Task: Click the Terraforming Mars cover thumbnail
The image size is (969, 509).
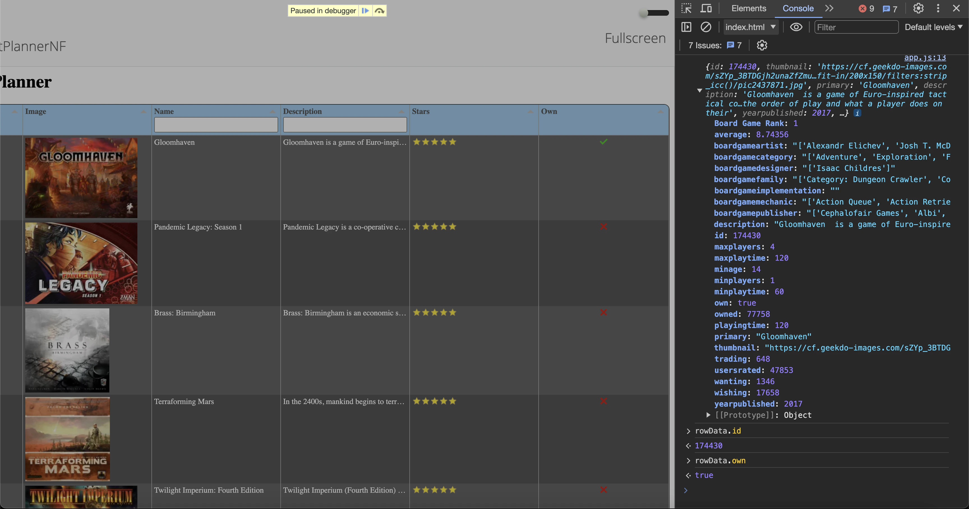Action: pos(67,439)
